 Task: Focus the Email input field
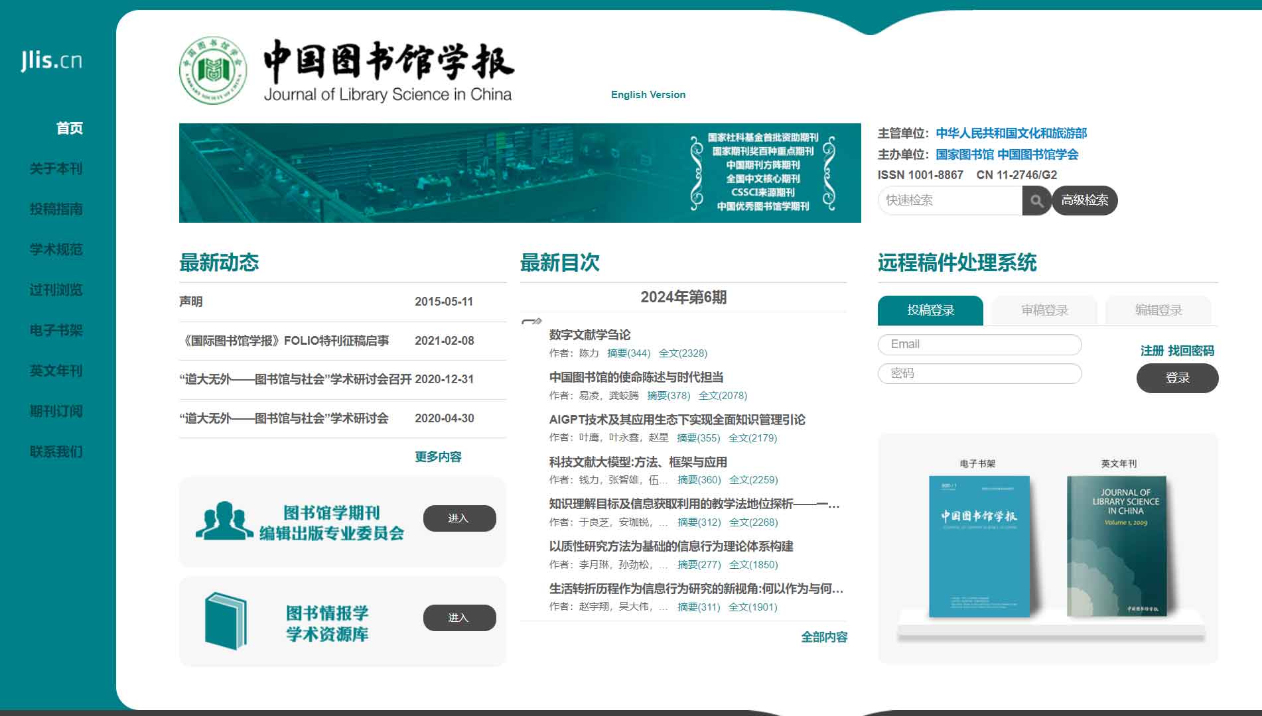979,344
